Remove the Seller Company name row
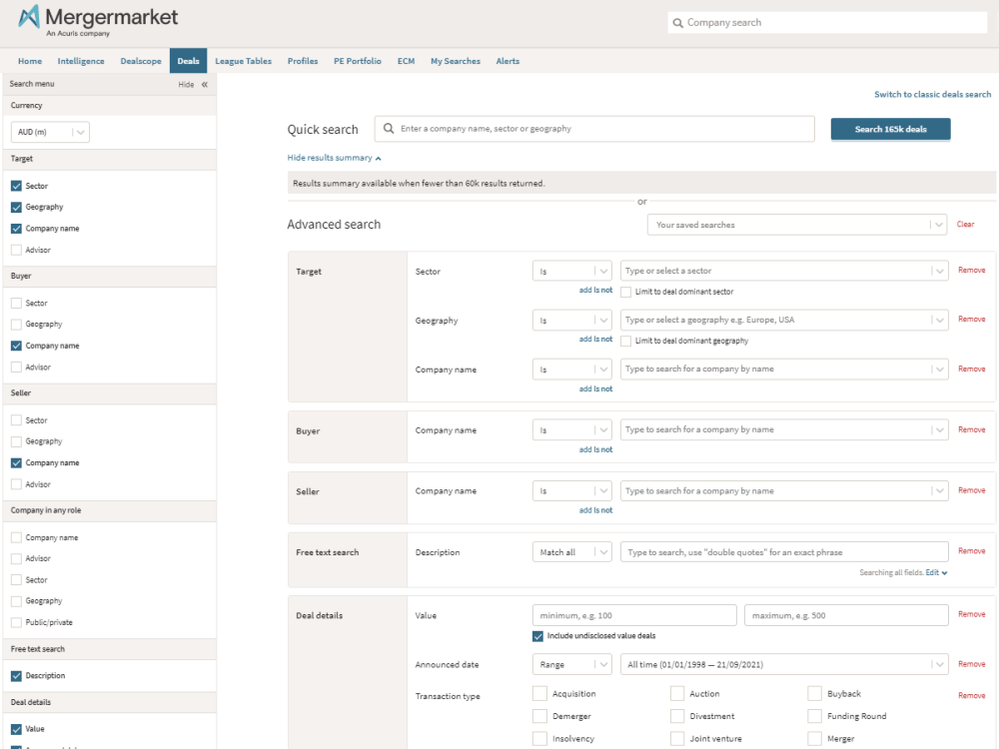Viewport: 999px width, 749px height. pos(972,490)
